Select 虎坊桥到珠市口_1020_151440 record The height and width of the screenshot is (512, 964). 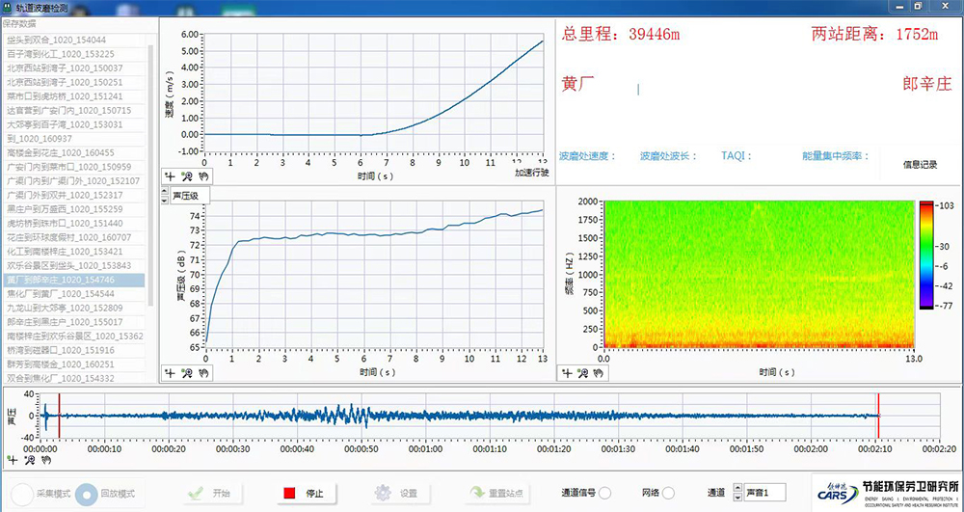click(73, 224)
